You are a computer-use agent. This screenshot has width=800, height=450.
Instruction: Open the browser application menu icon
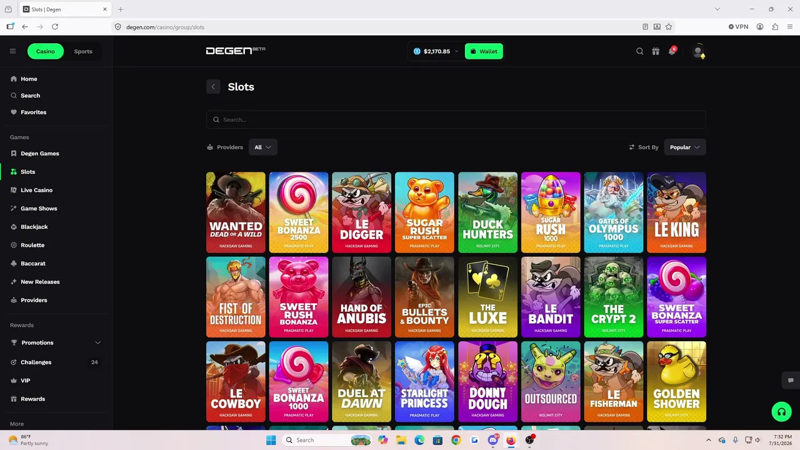click(790, 27)
